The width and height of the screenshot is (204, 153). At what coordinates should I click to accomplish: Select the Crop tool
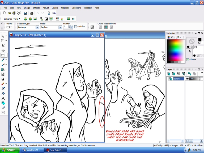click(3, 45)
